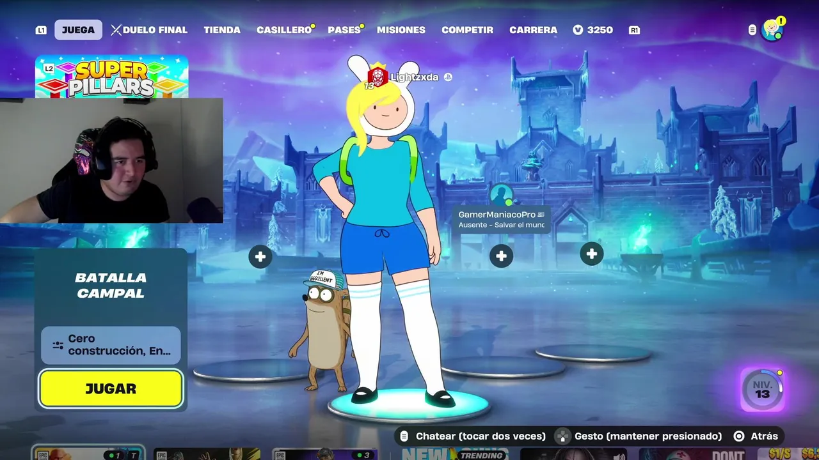The image size is (819, 460).
Task: Click the rightmost plus invite button
Action: click(592, 254)
